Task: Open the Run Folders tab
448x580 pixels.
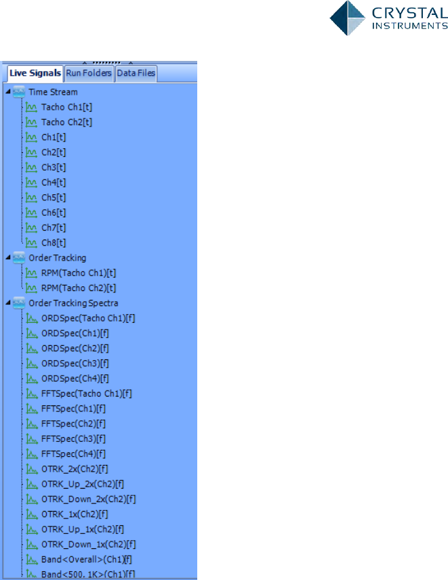Action: [89, 73]
